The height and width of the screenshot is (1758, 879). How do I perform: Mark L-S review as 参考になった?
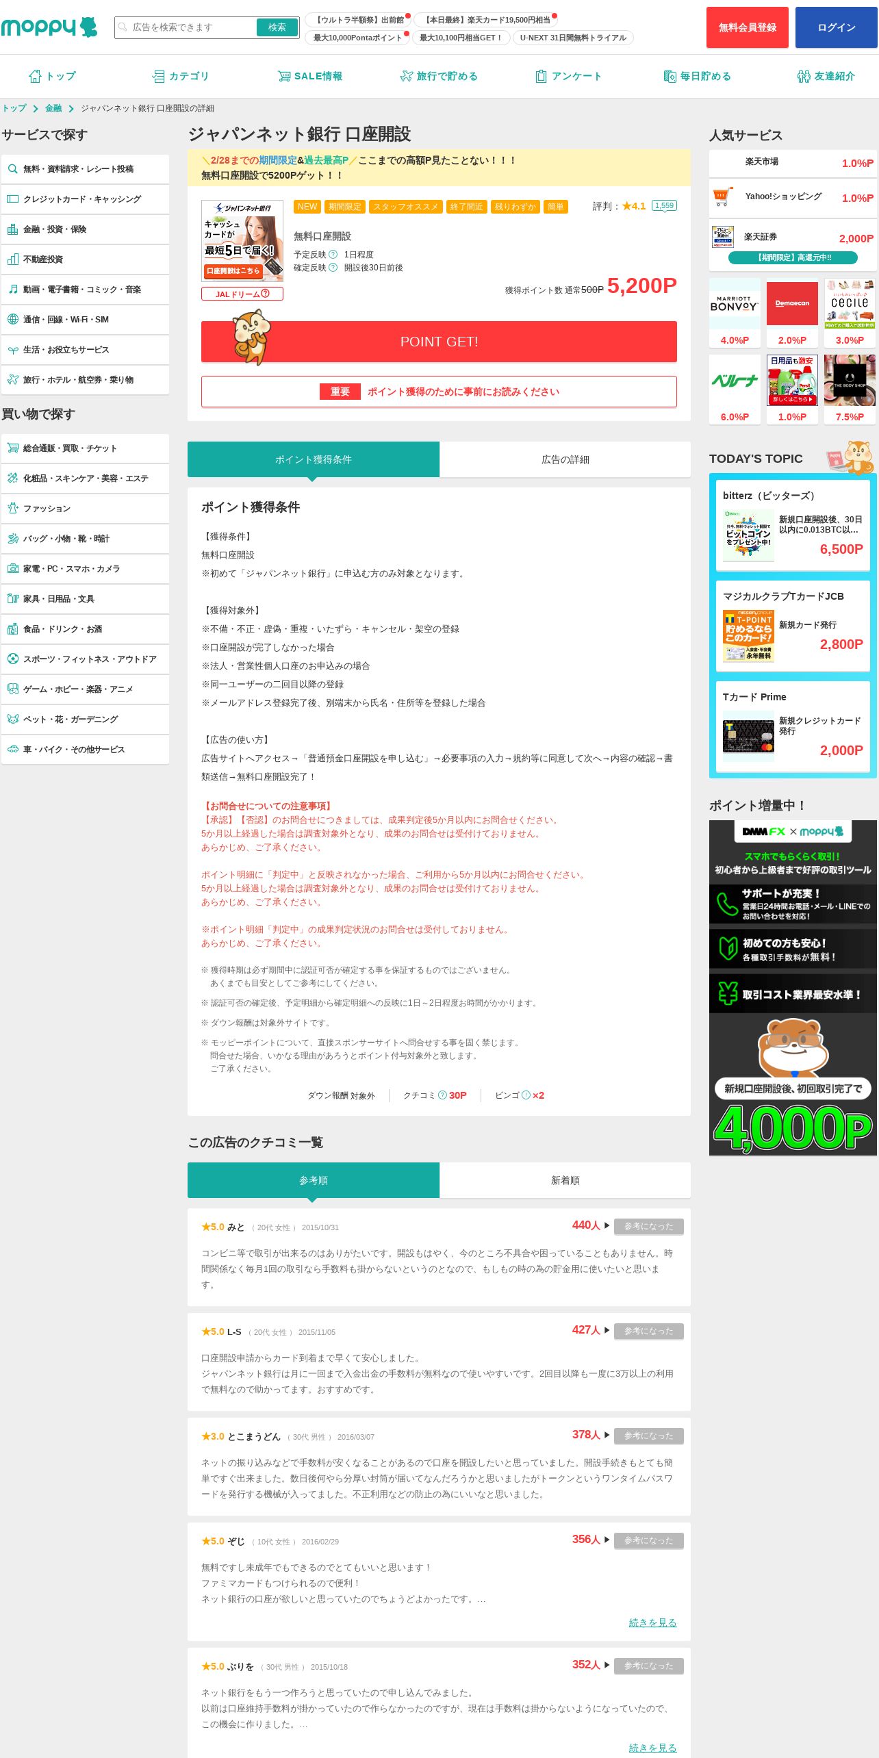pyautogui.click(x=648, y=1331)
